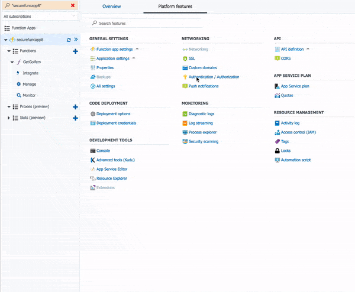Click the Resource Explorer icon
This screenshot has height=292, width=355.
click(x=93, y=179)
